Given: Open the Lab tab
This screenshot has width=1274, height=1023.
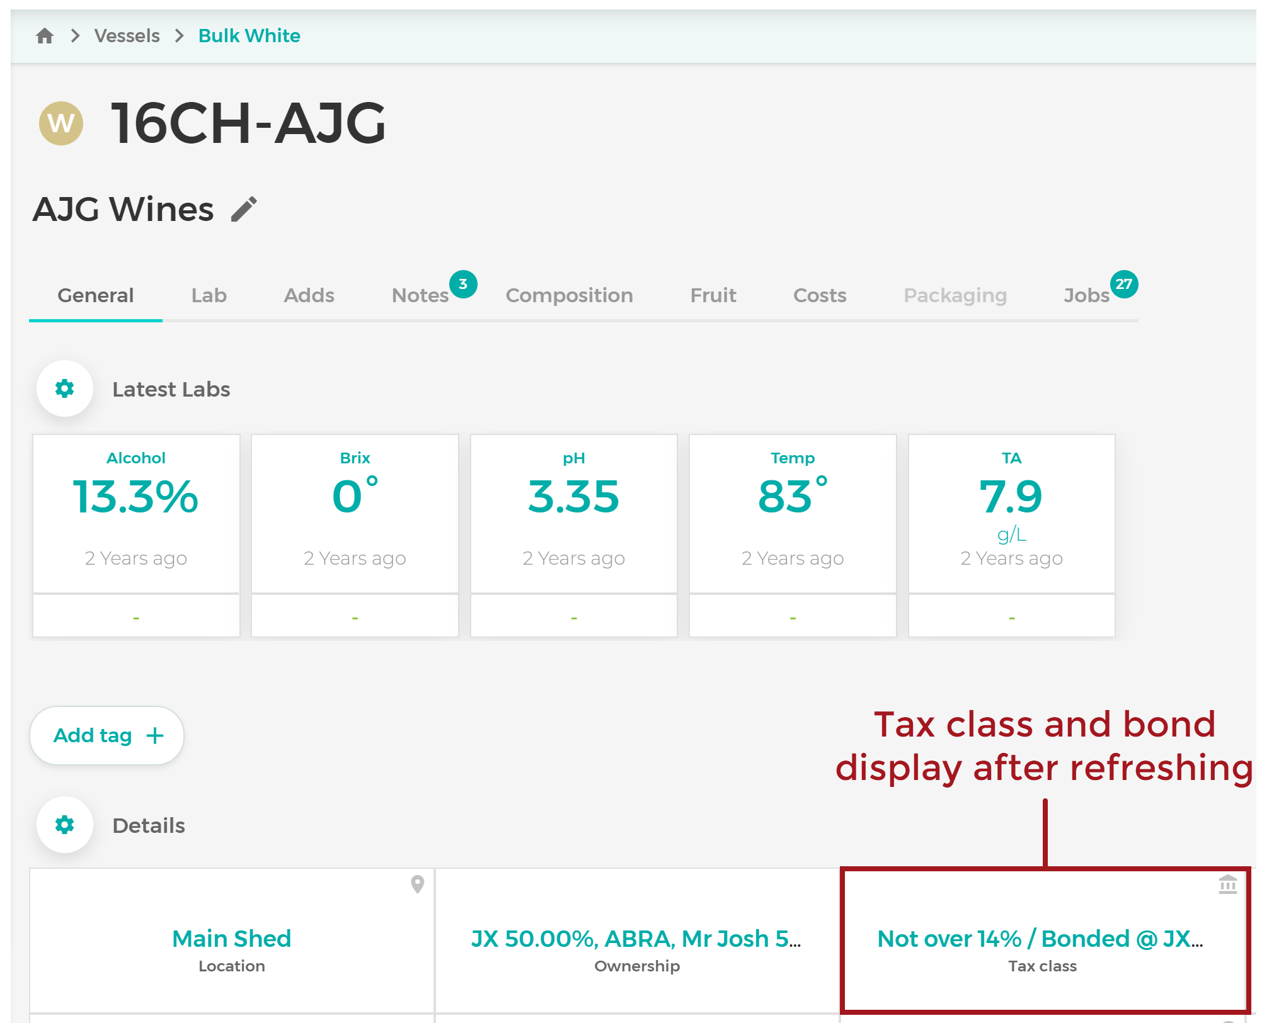Looking at the screenshot, I should (208, 295).
